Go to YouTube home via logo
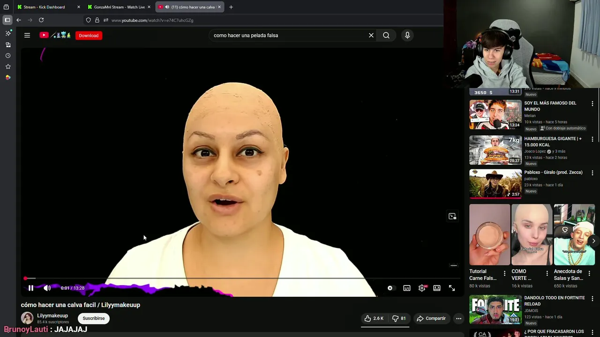 [55, 35]
